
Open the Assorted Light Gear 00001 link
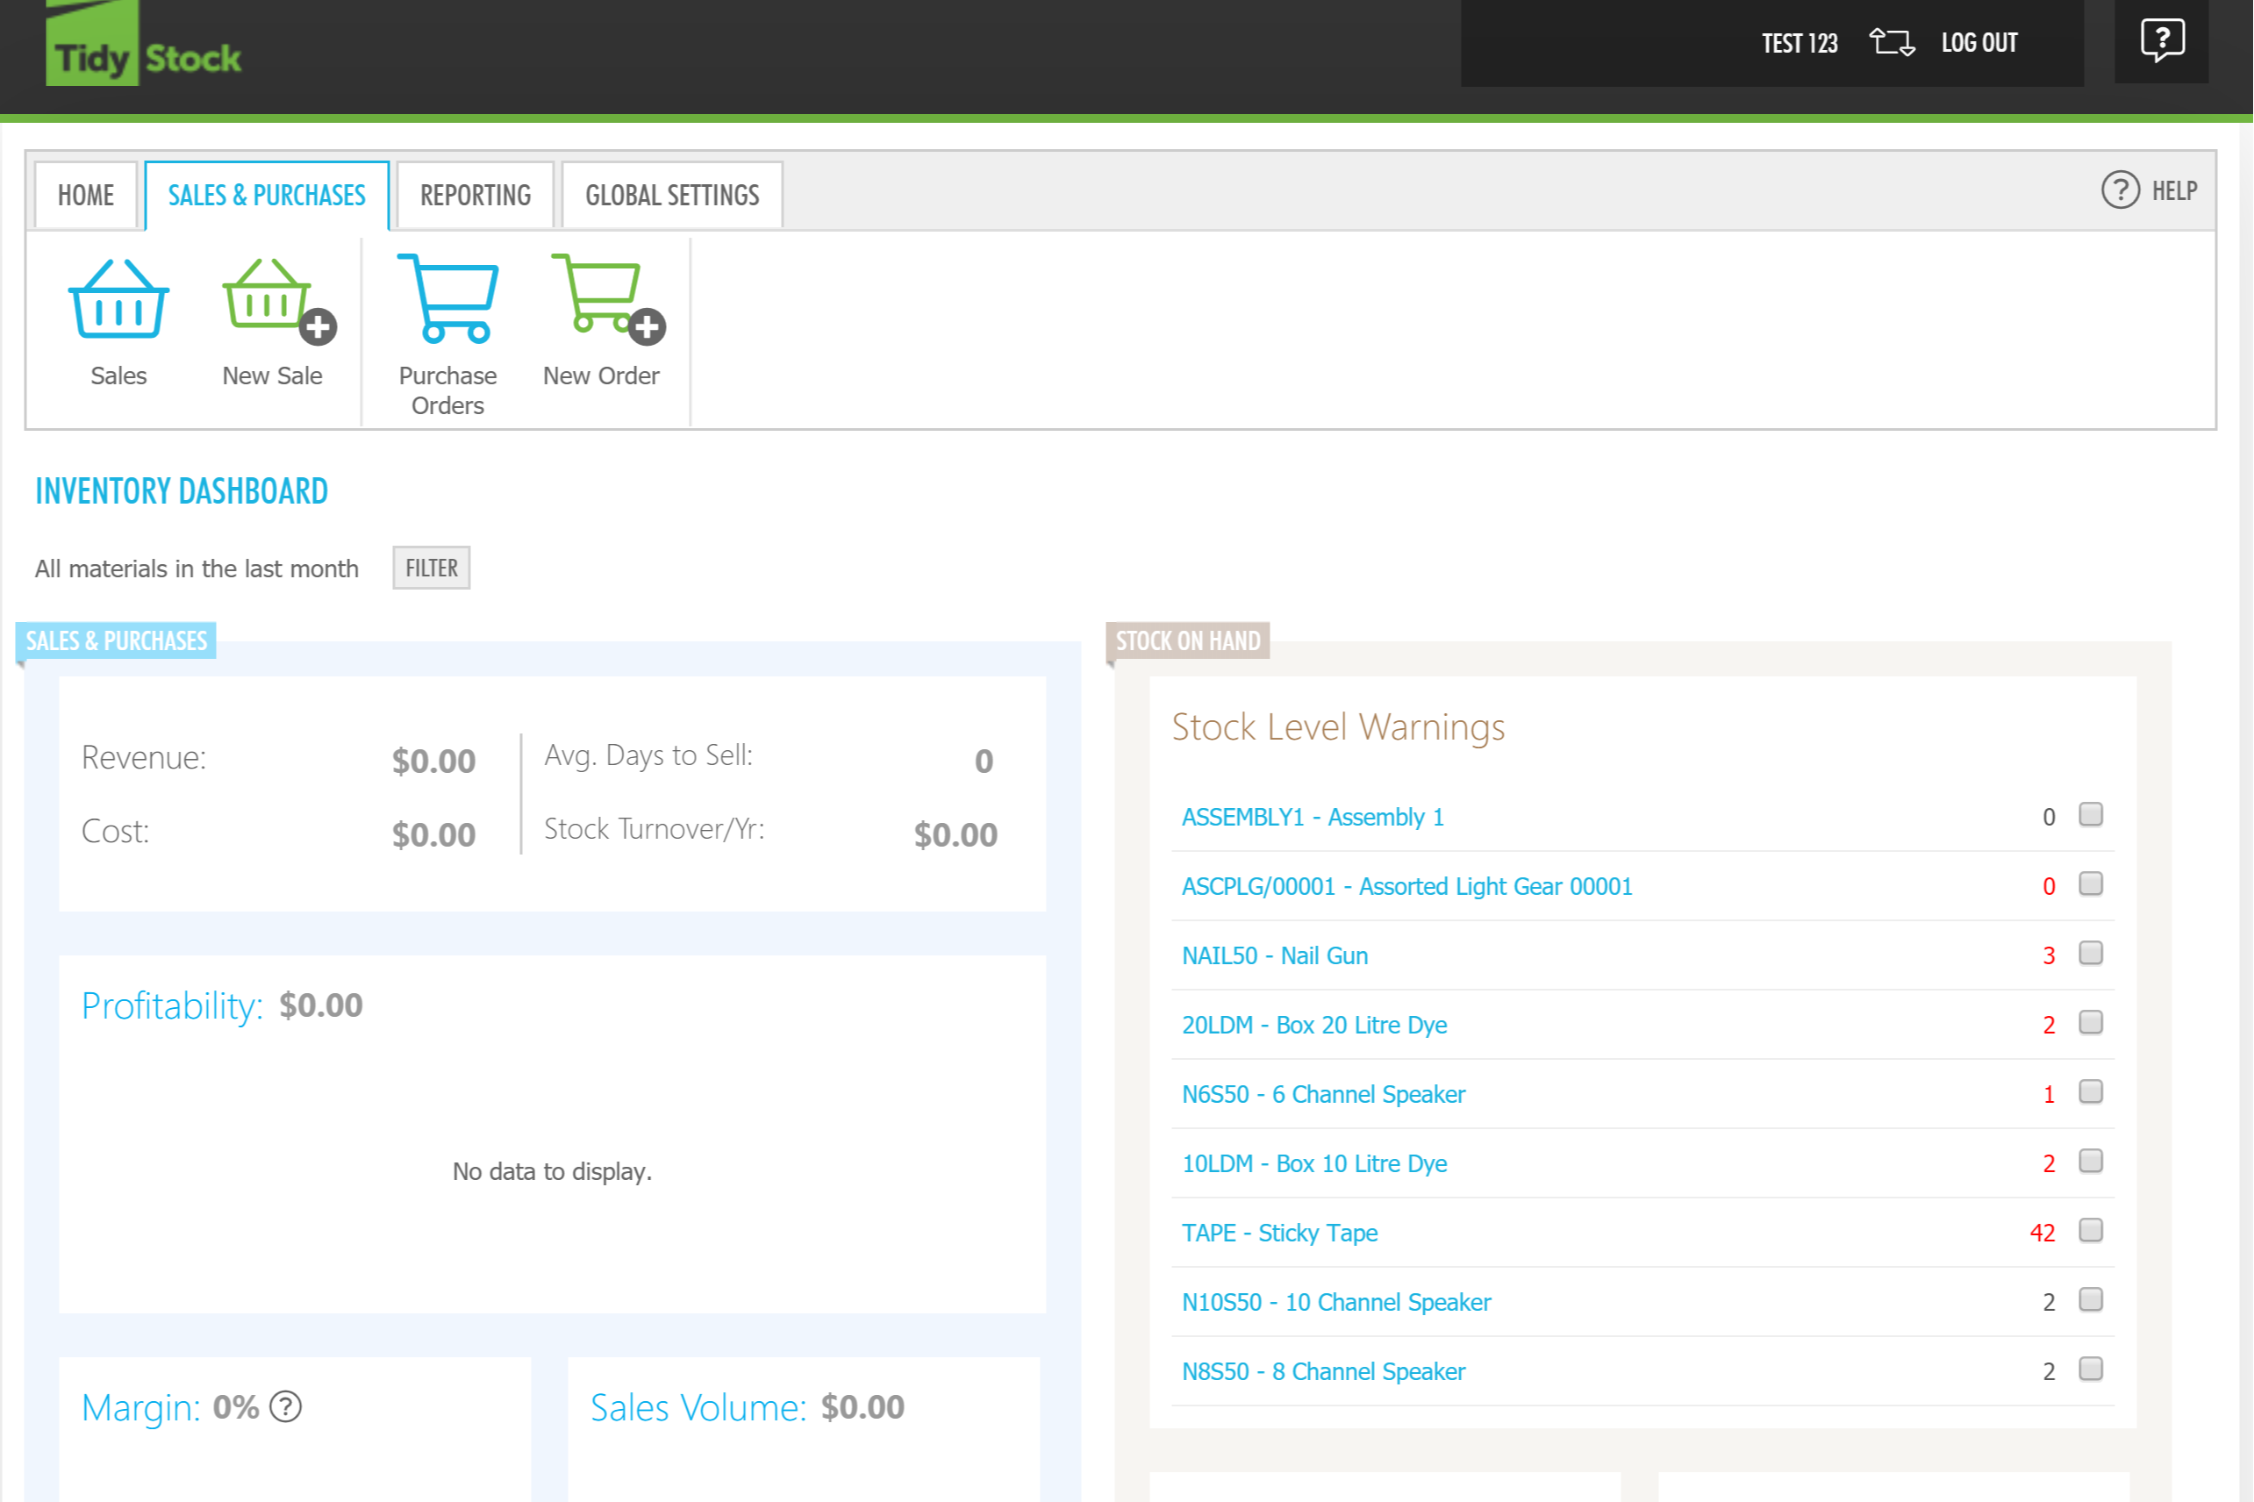point(1406,886)
